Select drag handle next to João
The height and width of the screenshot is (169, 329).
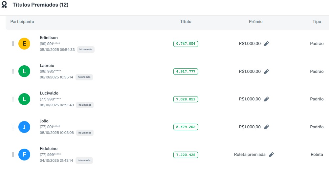tap(13, 127)
